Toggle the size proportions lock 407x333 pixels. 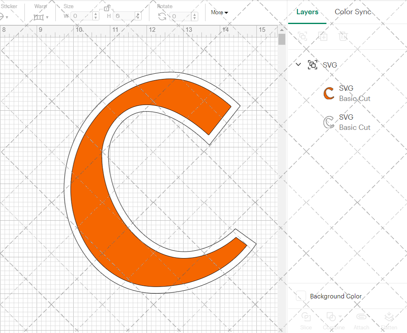point(107,8)
